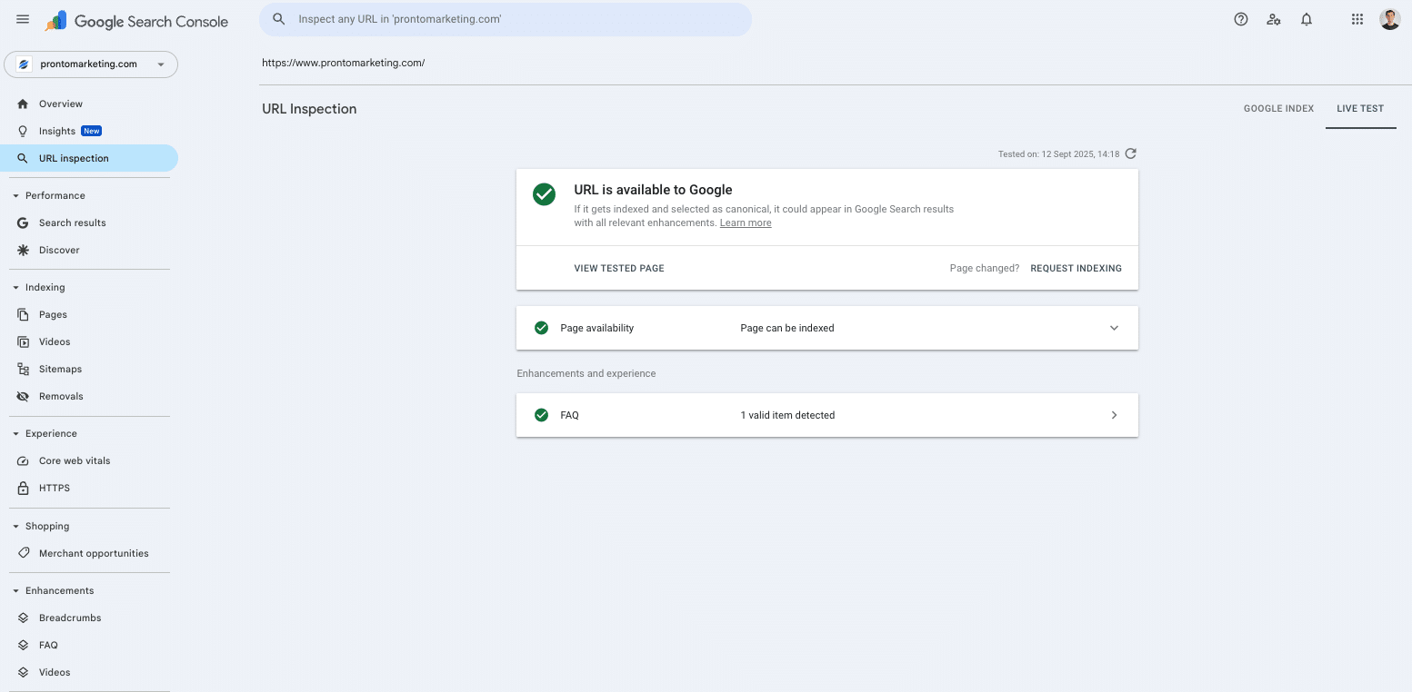Screen dimensions: 1412x692
Task: Select the Live Test tab
Action: click(x=1360, y=108)
